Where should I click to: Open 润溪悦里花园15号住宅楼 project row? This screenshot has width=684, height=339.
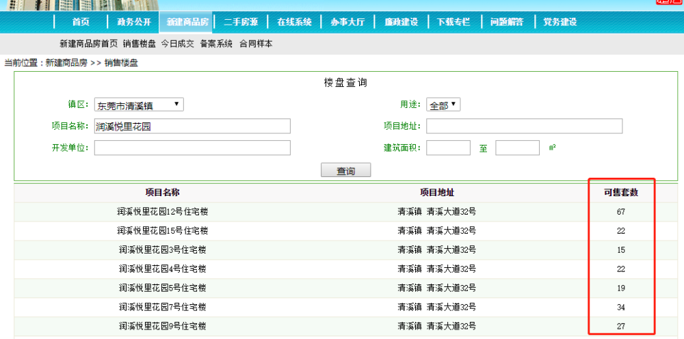tap(162, 231)
